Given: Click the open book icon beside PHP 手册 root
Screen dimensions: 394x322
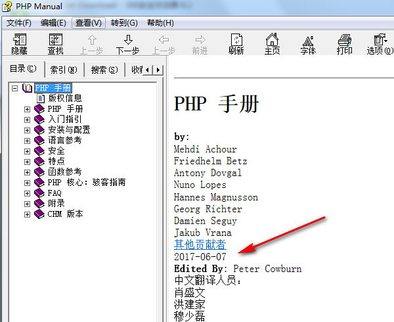Looking at the screenshot, I should 27,88.
